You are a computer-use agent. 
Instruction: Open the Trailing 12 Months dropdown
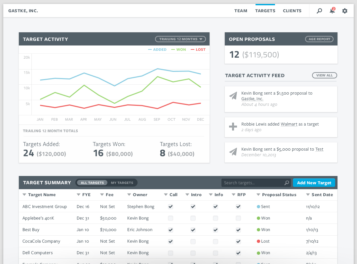(180, 39)
